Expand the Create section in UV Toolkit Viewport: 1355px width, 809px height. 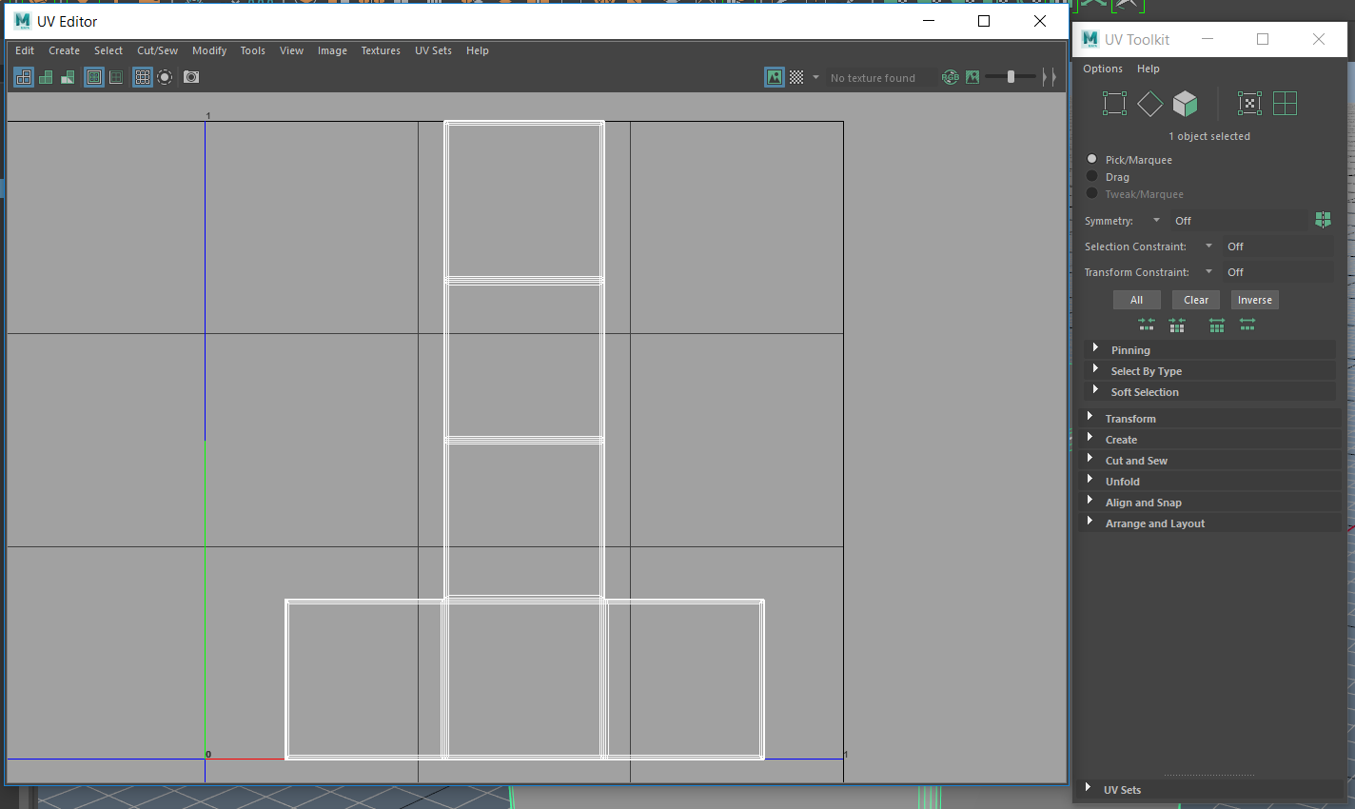pos(1211,439)
